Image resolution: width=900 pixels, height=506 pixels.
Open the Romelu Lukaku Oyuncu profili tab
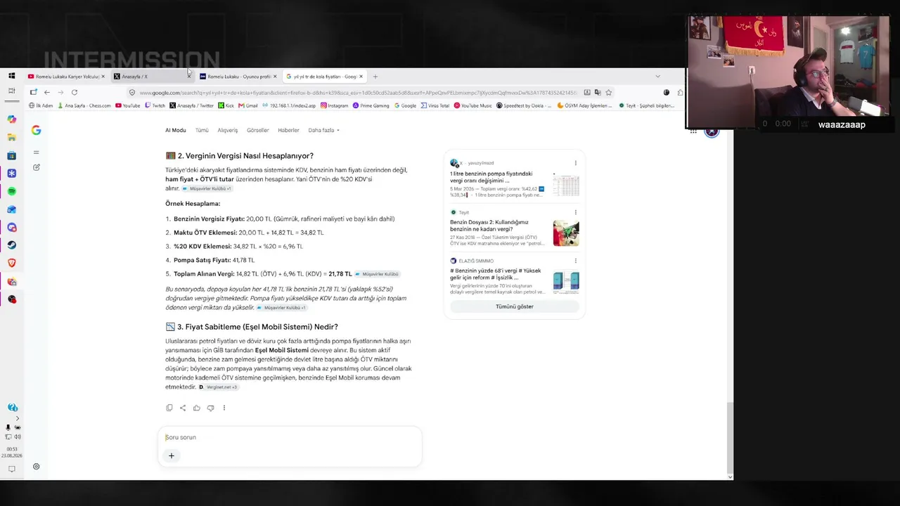(x=238, y=76)
